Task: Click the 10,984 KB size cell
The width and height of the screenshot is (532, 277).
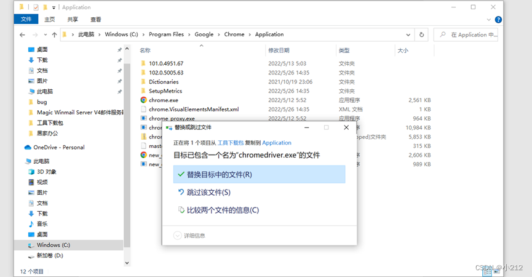Action: (x=418, y=127)
